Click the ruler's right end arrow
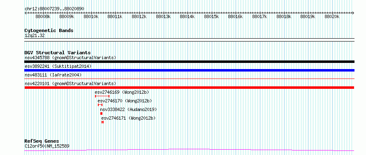Image resolution: width=366 pixels, height=155 pixels. coord(353,13)
